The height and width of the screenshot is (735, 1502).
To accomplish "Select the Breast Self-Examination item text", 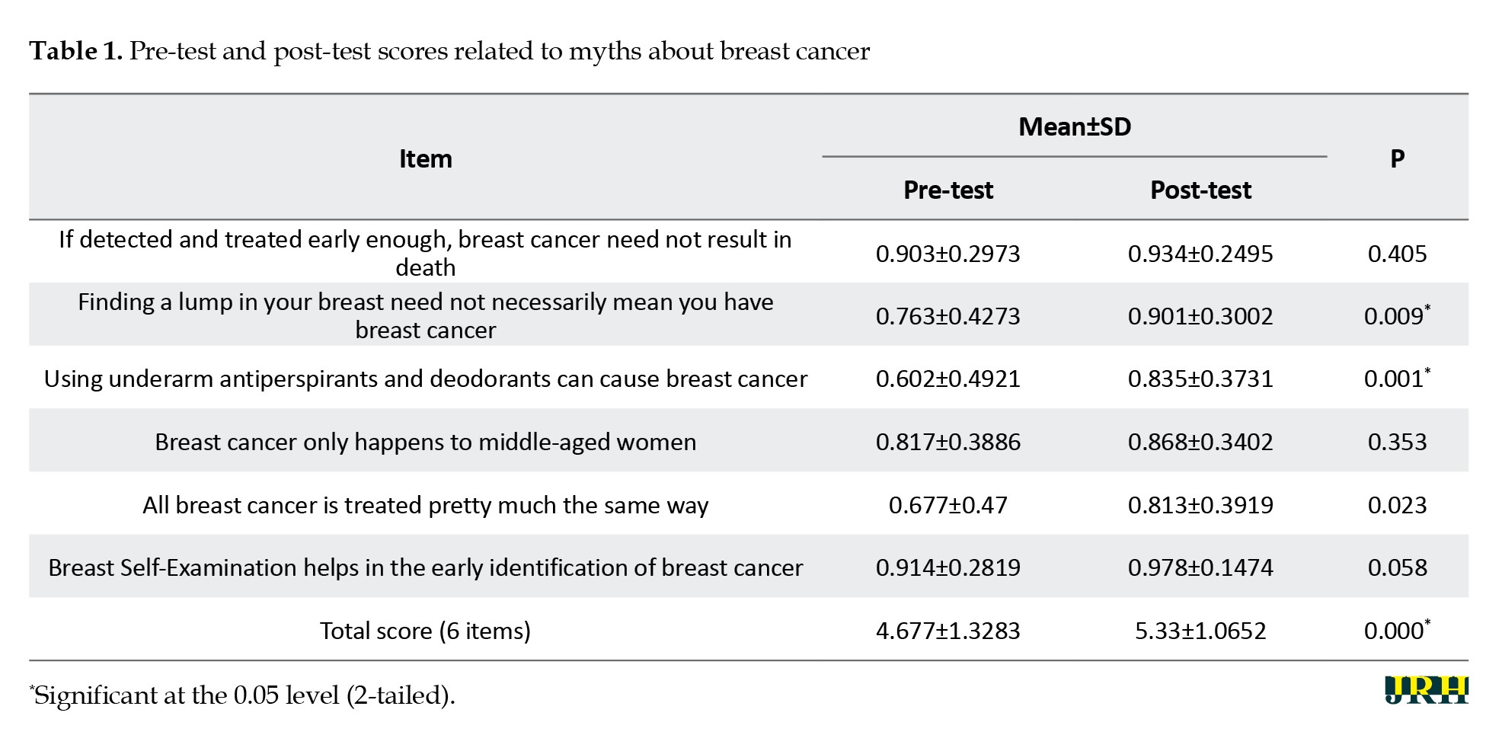I will tap(425, 567).
